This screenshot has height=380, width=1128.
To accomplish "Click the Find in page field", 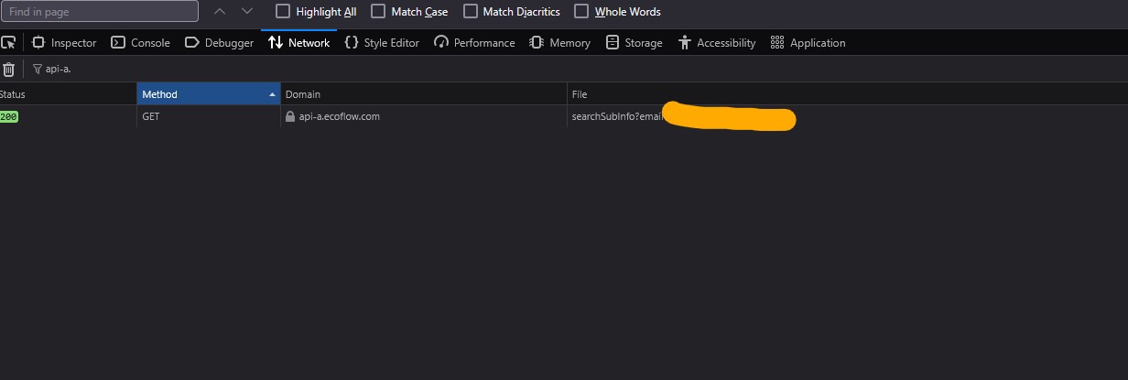I will [x=100, y=11].
